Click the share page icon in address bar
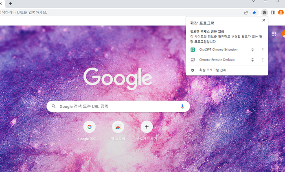The image size is (285, 172). [x=246, y=13]
